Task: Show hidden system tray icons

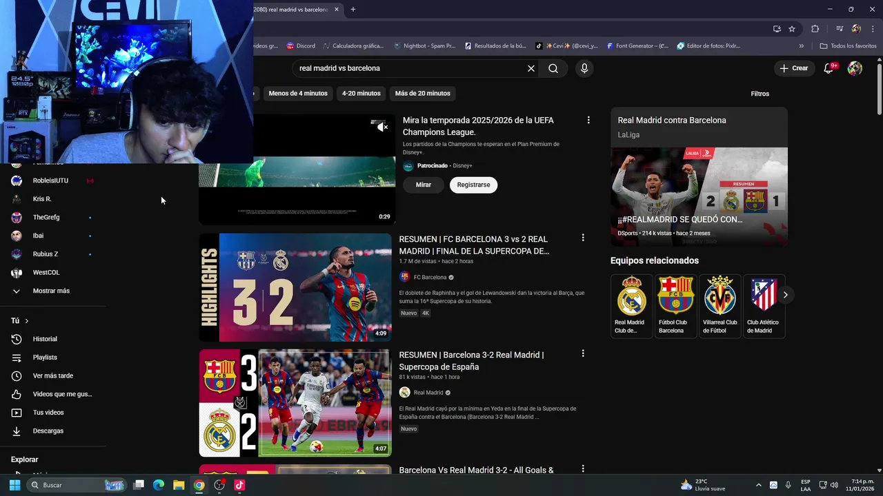Action: pyautogui.click(x=759, y=485)
